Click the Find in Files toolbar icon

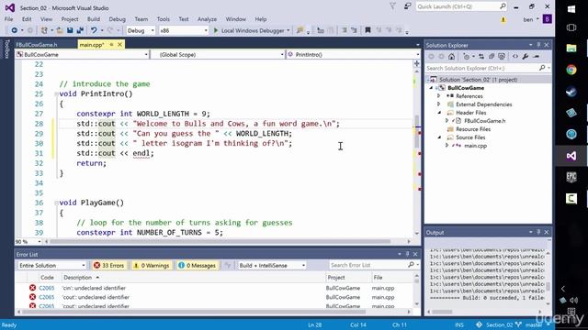click(x=300, y=30)
